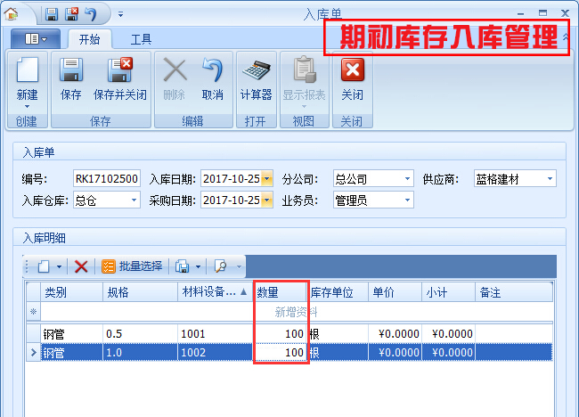Click the search preview icon in detail toolbar

(x=220, y=266)
